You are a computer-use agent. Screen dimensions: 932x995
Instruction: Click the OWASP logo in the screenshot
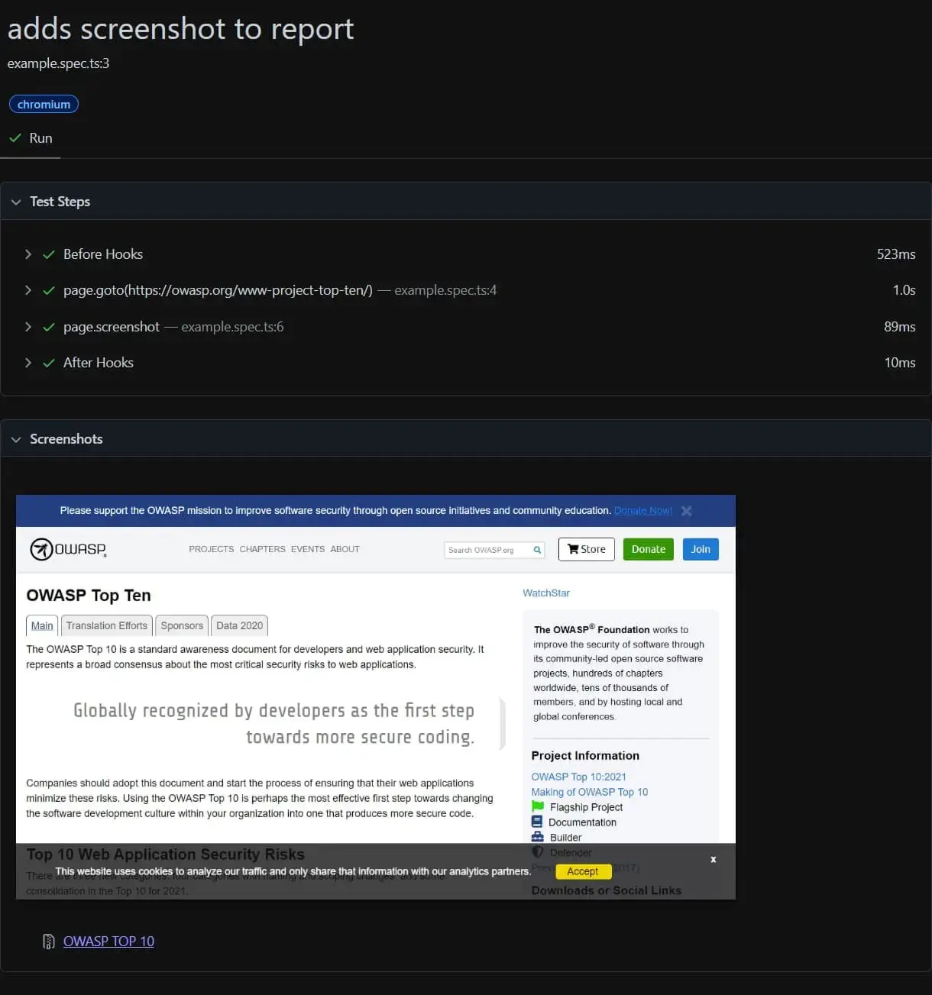(x=68, y=549)
